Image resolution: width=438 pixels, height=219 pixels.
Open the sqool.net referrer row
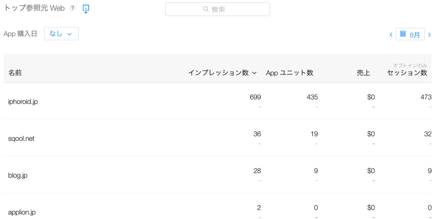pyautogui.click(x=21, y=139)
